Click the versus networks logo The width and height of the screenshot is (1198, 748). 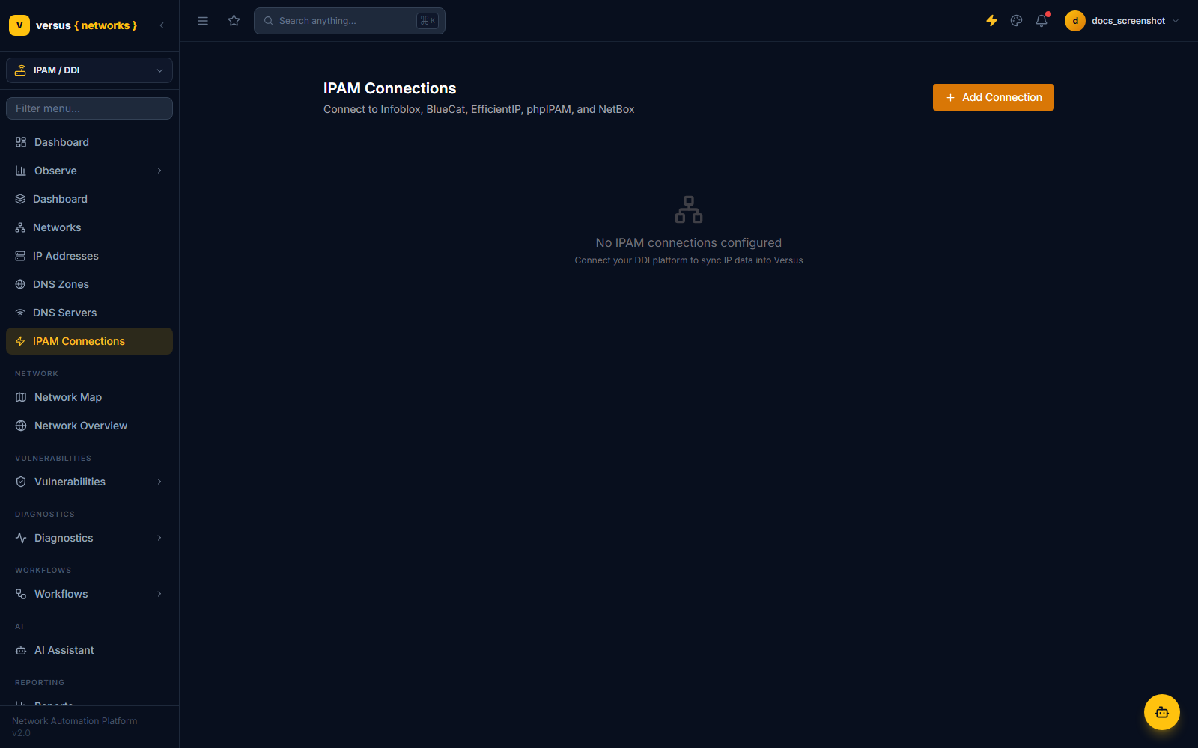click(73, 25)
